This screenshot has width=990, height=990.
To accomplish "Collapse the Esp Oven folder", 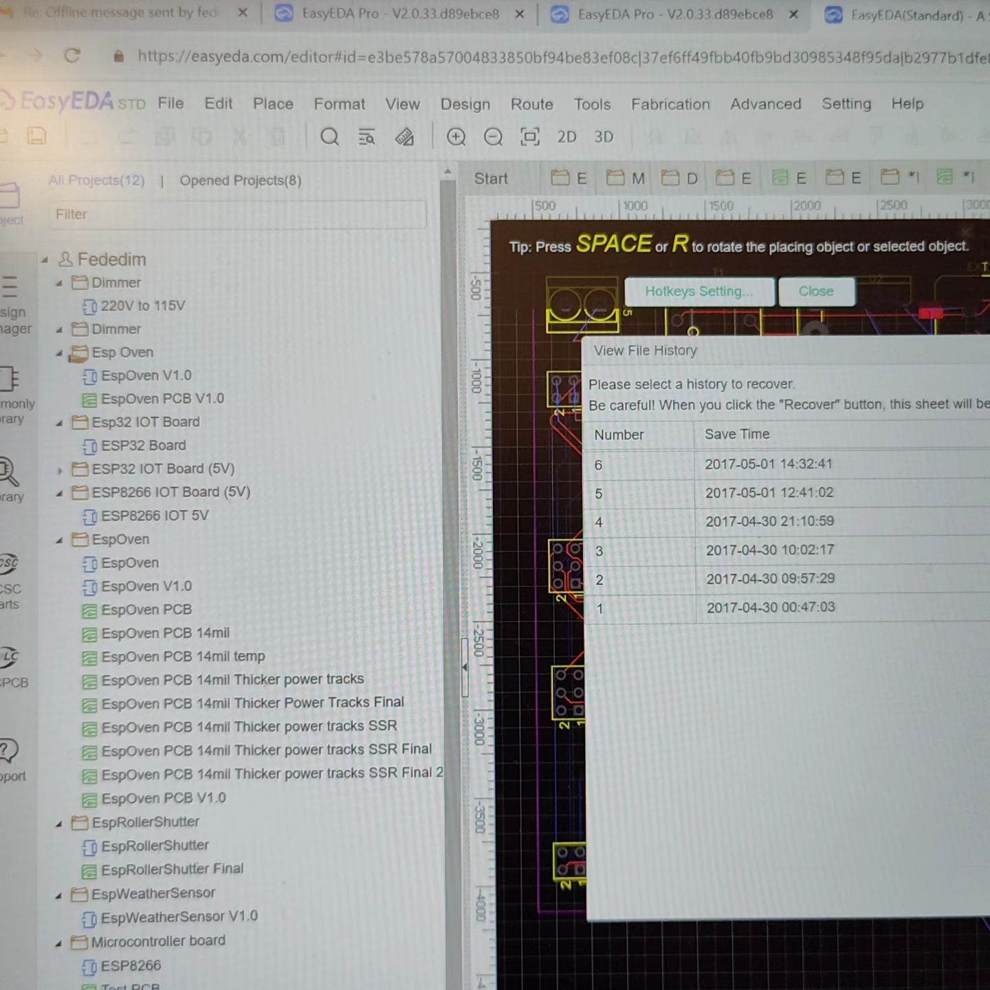I will pos(59,353).
